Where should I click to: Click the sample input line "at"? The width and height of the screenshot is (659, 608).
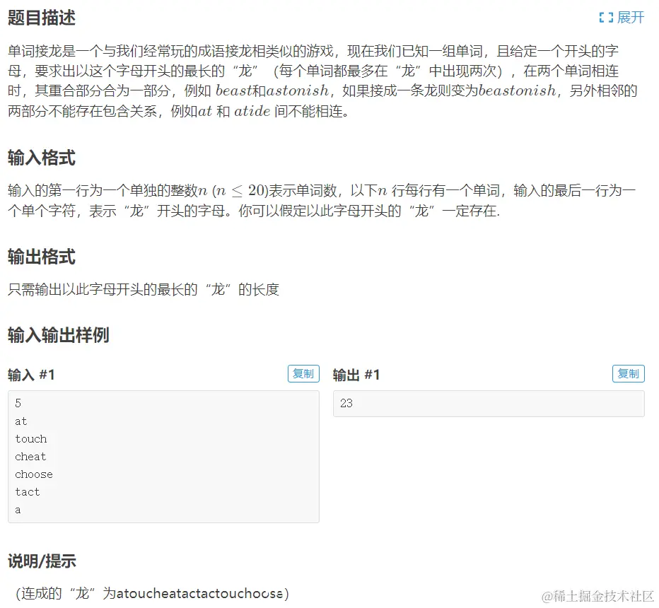tap(21, 421)
